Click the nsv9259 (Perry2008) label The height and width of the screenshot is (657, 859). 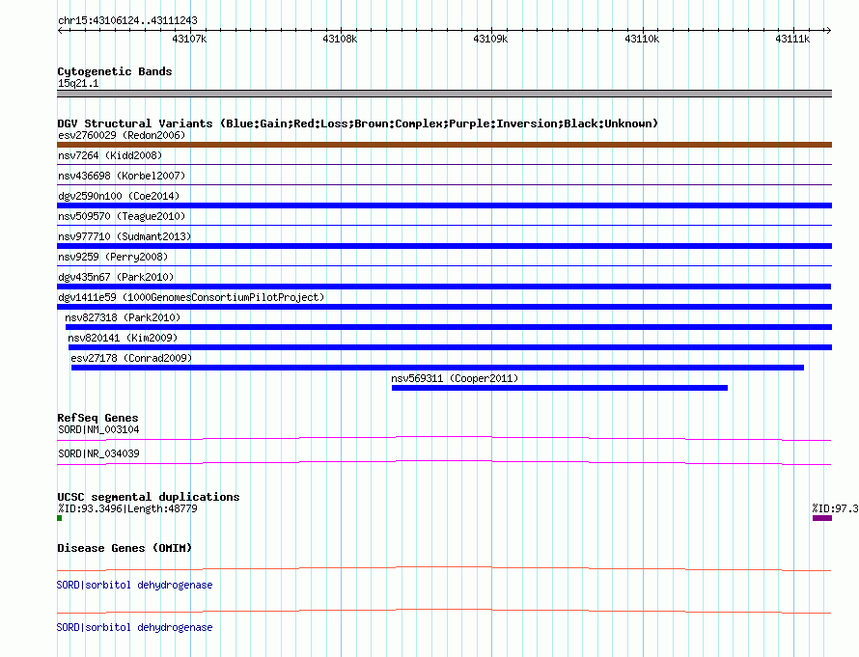click(x=113, y=257)
